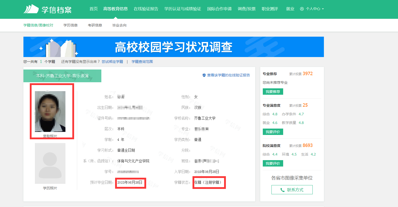The image size is (398, 207).
Task: Open 调查/投票 menu item
Action: coord(247,9)
